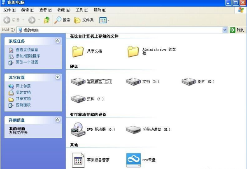Open the Search (搜索) toolbar button
This screenshot has width=247, height=169.
point(62,20)
